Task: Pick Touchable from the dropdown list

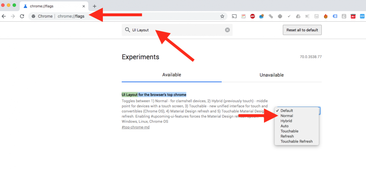Action: point(297,131)
